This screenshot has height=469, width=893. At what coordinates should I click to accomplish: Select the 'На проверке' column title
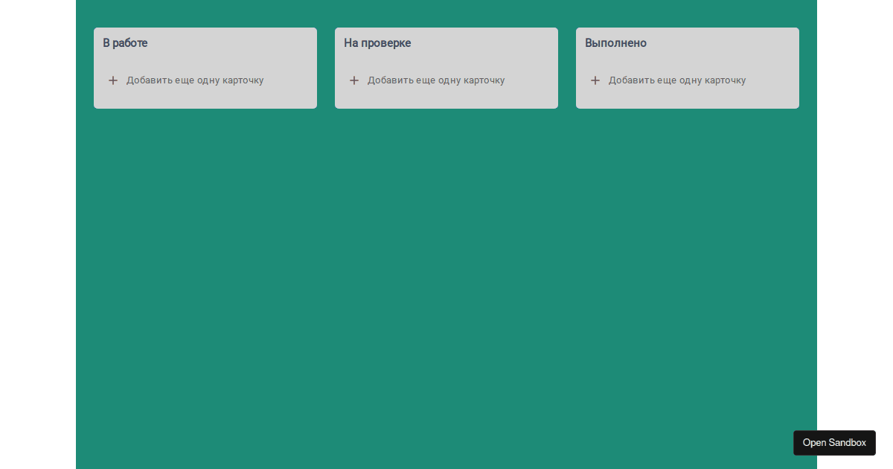pyautogui.click(x=377, y=42)
